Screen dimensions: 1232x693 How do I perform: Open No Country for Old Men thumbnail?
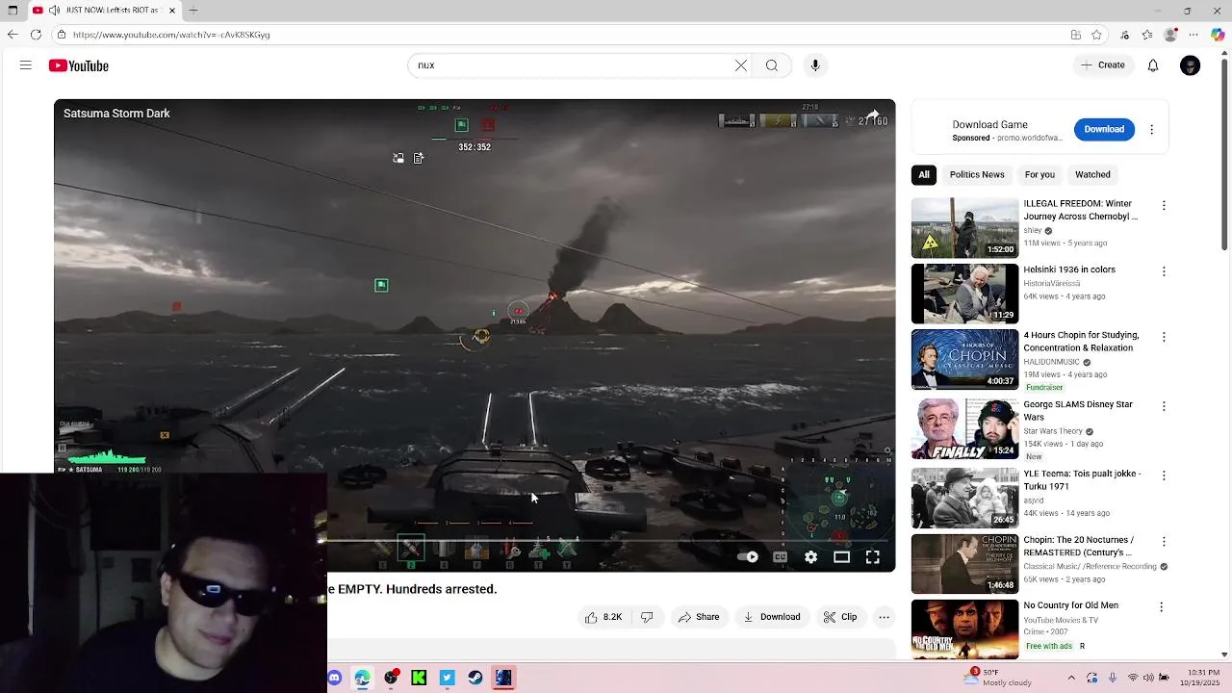tap(964, 629)
